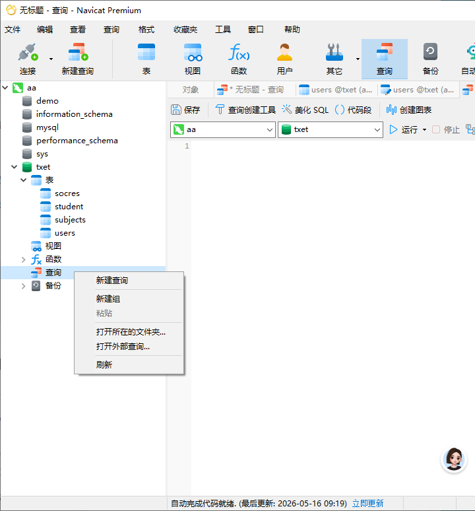Image resolution: width=475 pixels, height=511 pixels.
Task: Open Code Snippets (代码段)
Action: [353, 110]
